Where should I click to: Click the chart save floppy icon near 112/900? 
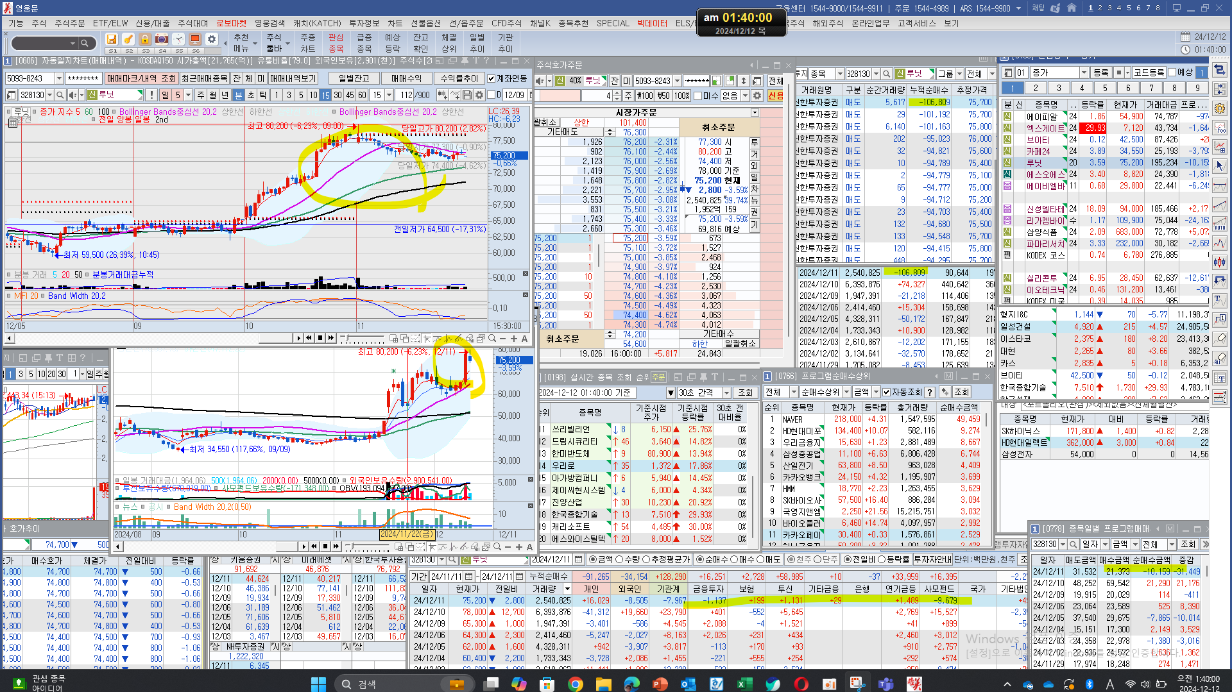pos(467,95)
